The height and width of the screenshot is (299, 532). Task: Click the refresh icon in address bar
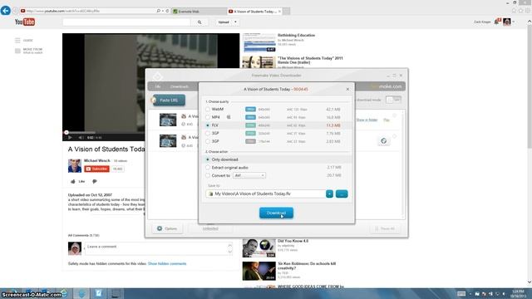[x=167, y=11]
